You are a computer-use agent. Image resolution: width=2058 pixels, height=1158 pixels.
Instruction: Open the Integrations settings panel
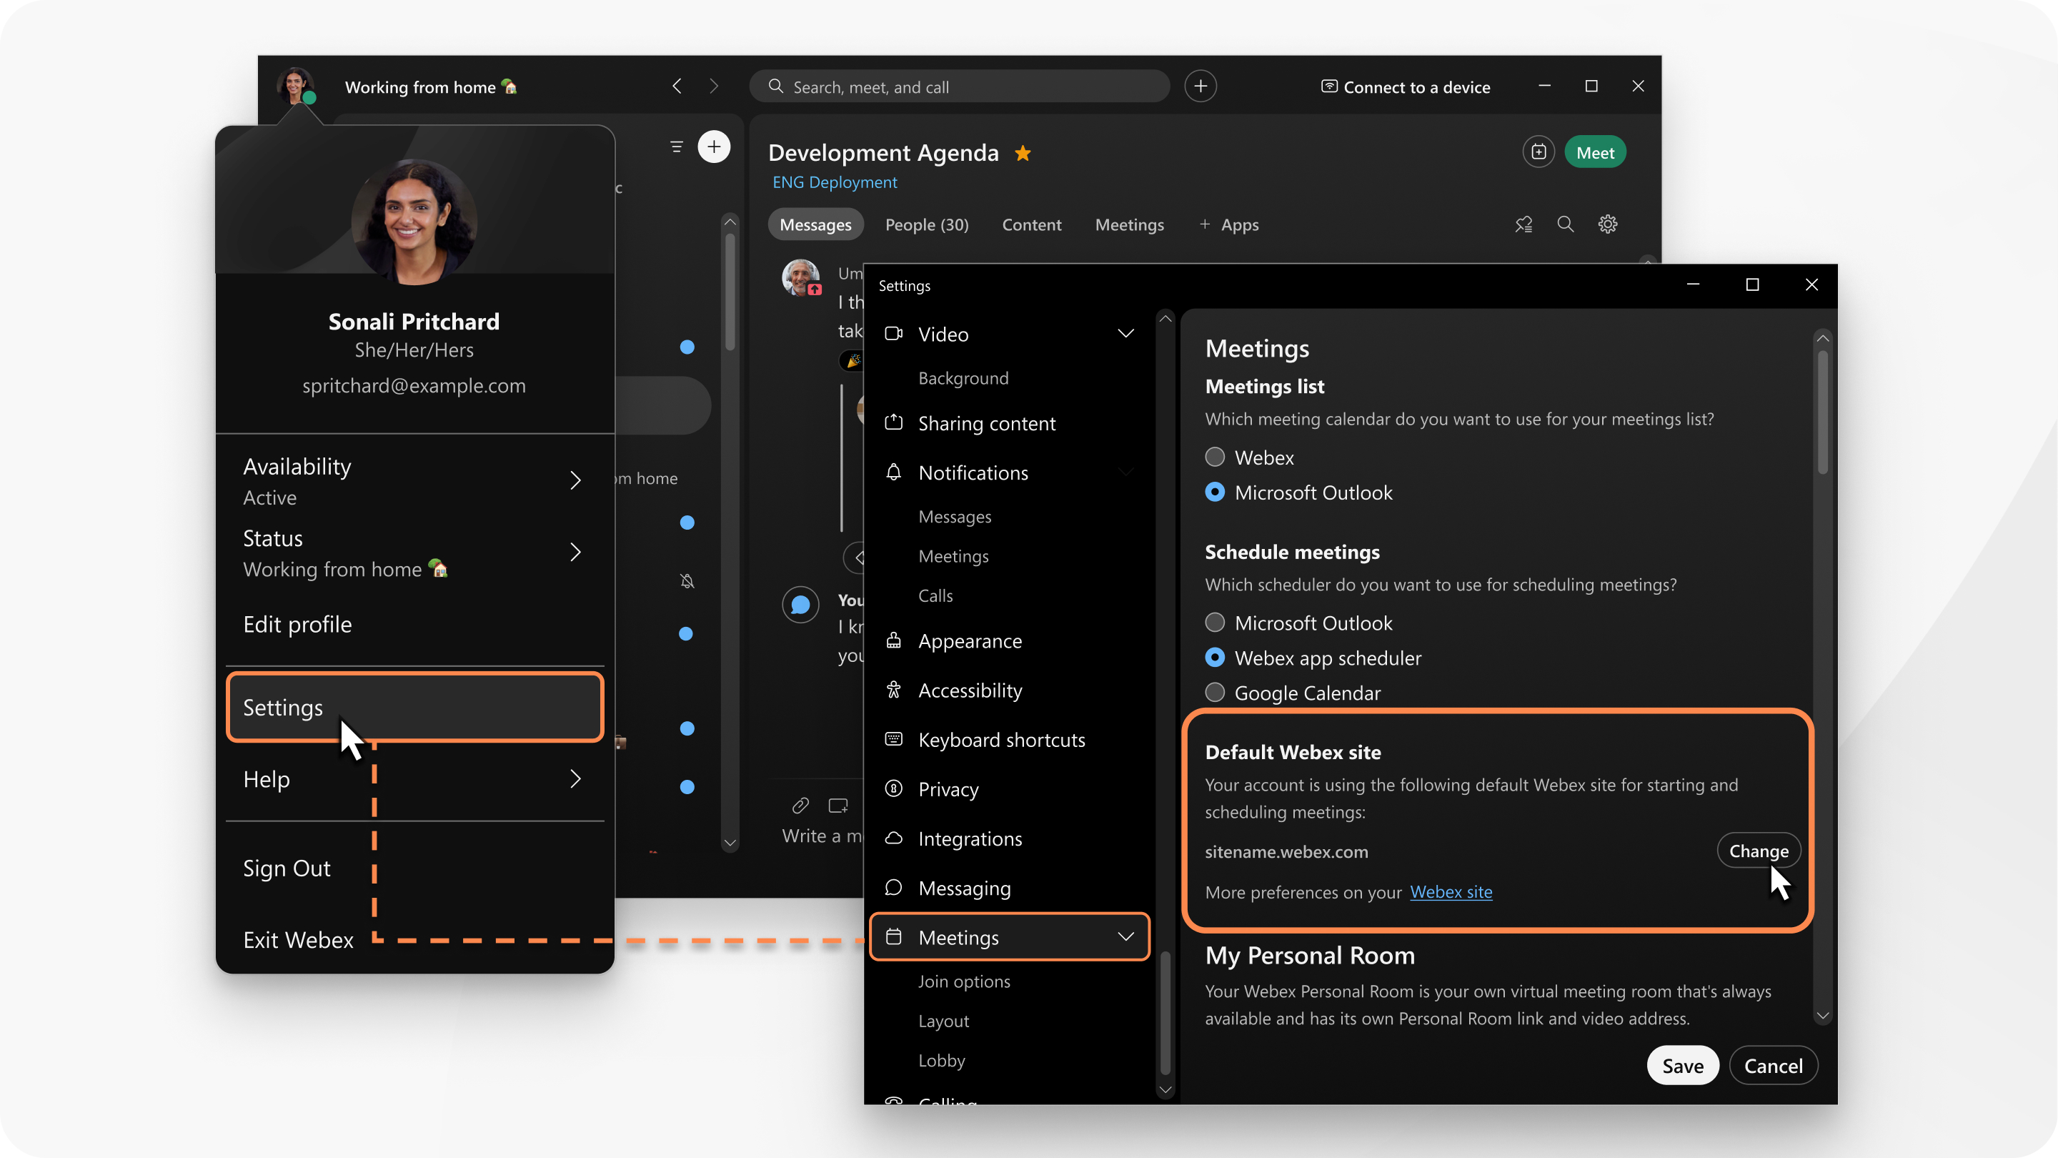tap(971, 838)
